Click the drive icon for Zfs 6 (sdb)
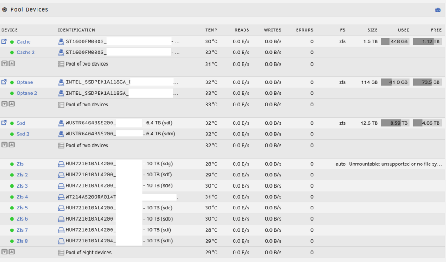The image size is (446, 262). pyautogui.click(x=61, y=219)
